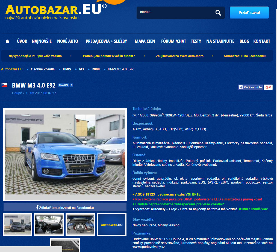Open the Autobazar.EU logo thumbnail

(112, 224)
